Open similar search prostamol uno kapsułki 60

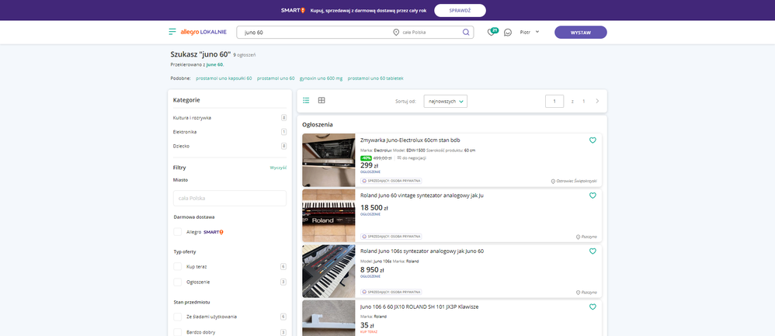224,78
